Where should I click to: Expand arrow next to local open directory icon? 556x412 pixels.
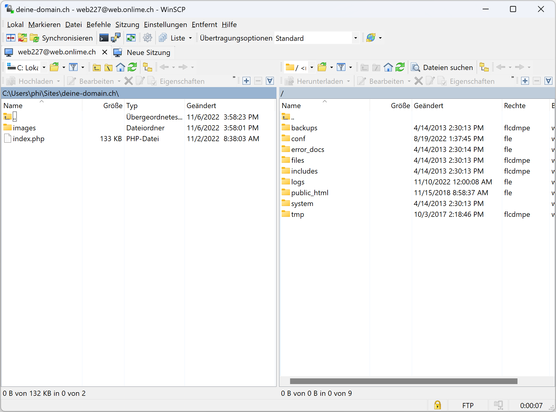(x=64, y=67)
